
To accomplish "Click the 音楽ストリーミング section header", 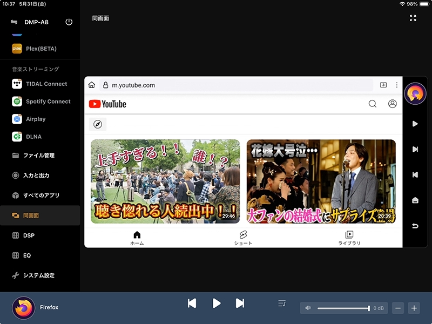I will [36, 69].
